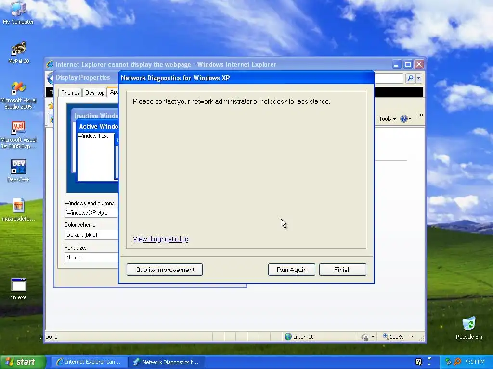Screen dimensions: 493x369
Task: Open the security padlock dropdown arrow
Action: coord(373,337)
